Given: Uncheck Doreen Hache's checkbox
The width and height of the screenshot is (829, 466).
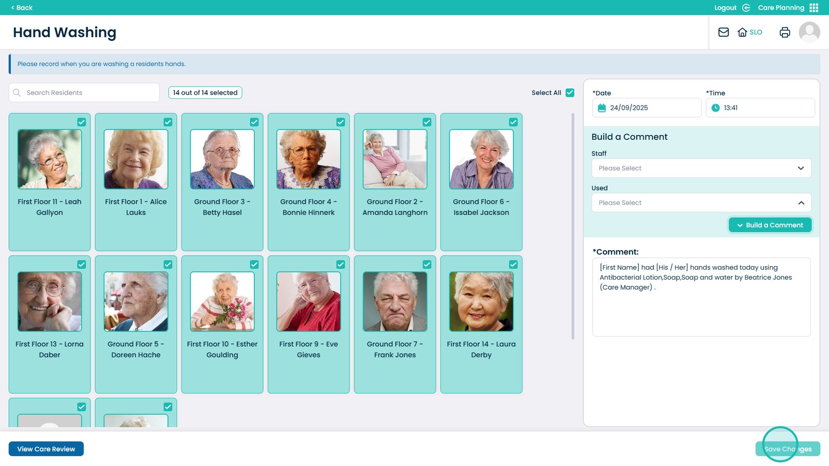Looking at the screenshot, I should (168, 265).
